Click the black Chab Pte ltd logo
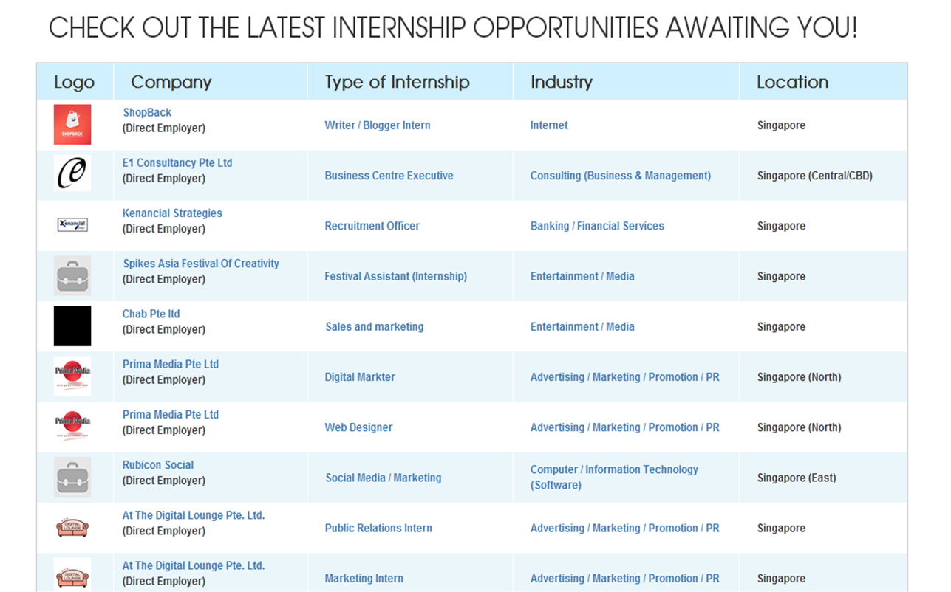This screenshot has height=592, width=951. tap(72, 326)
